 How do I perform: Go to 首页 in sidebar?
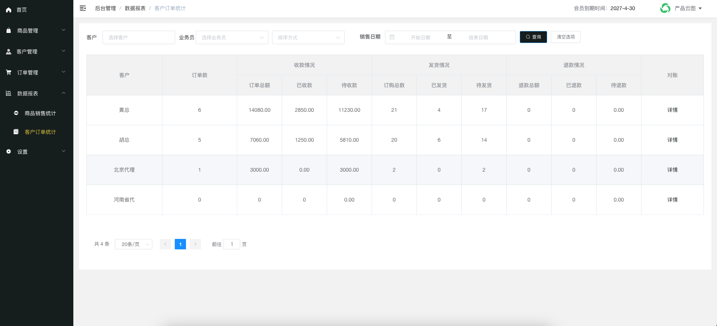22,10
